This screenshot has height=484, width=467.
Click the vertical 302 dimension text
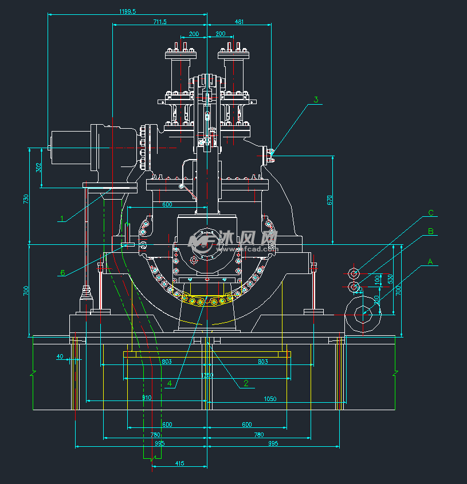coord(39,168)
